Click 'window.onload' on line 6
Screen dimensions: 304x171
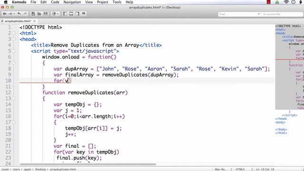pos(61,57)
